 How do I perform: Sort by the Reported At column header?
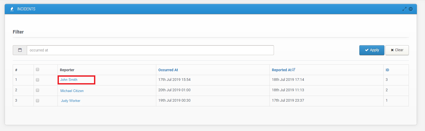(282, 70)
